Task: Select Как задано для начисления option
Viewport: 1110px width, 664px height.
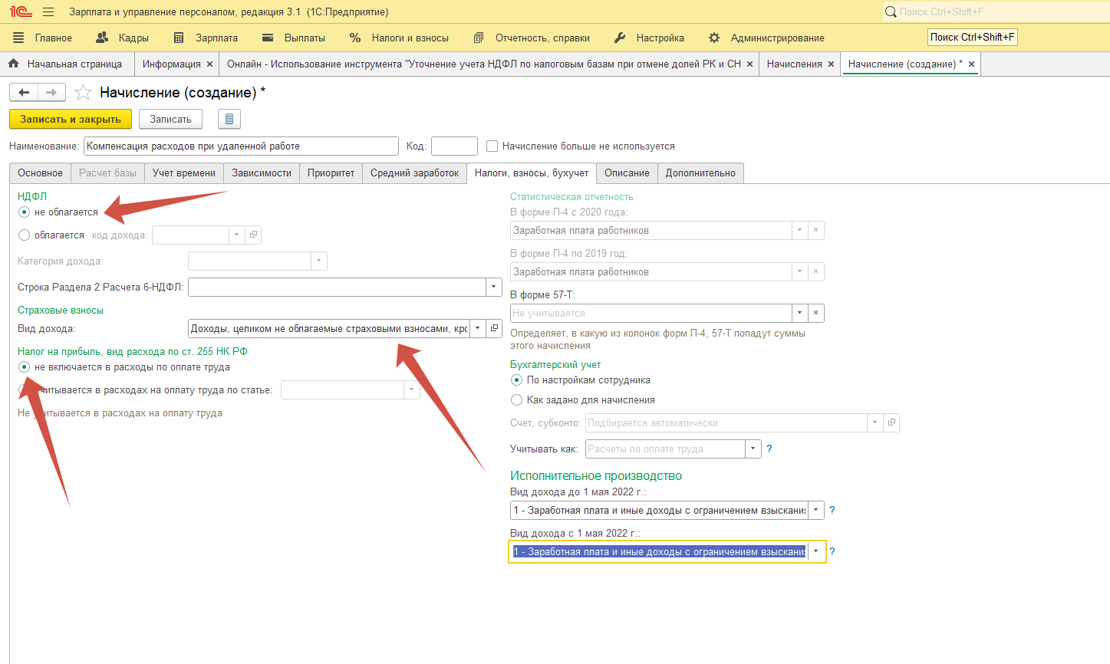Action: point(517,399)
